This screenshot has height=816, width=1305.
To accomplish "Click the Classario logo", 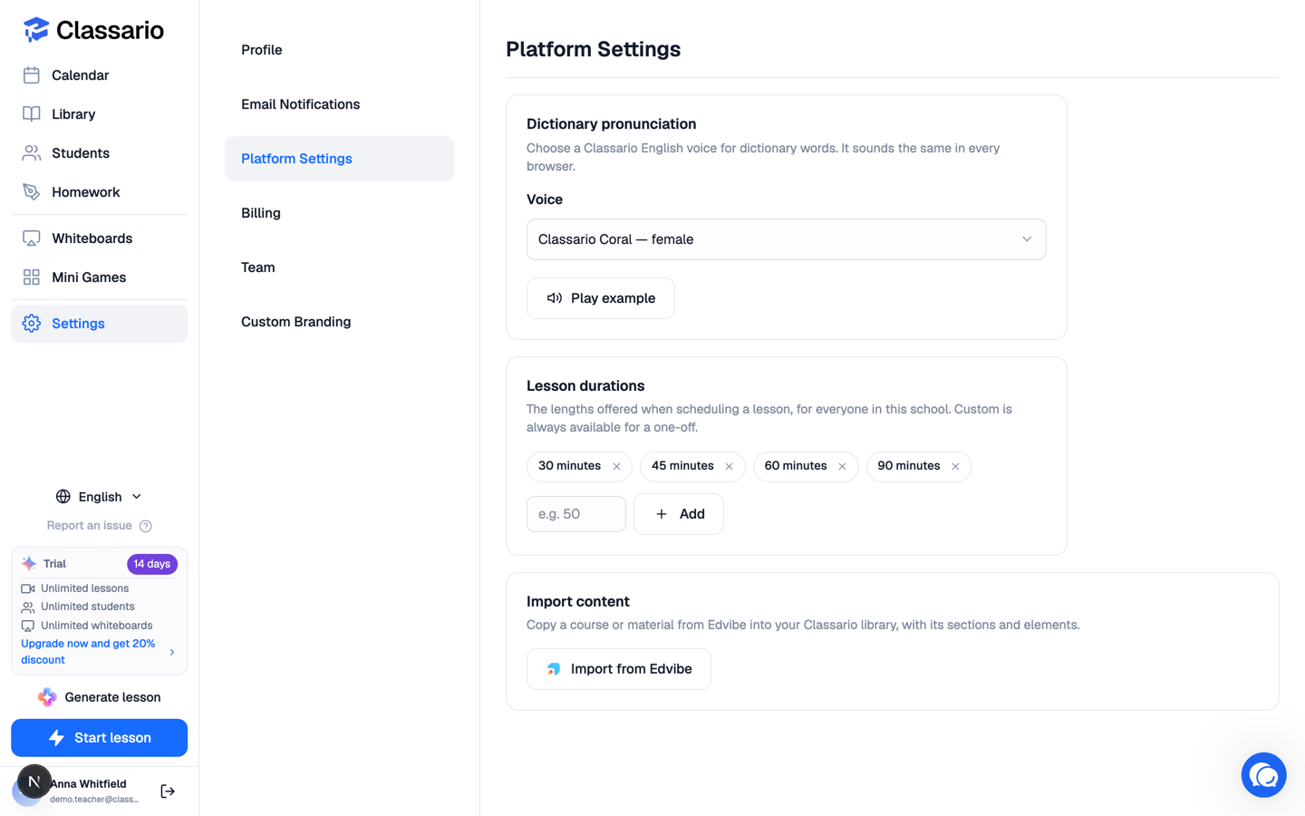I will pyautogui.click(x=93, y=30).
